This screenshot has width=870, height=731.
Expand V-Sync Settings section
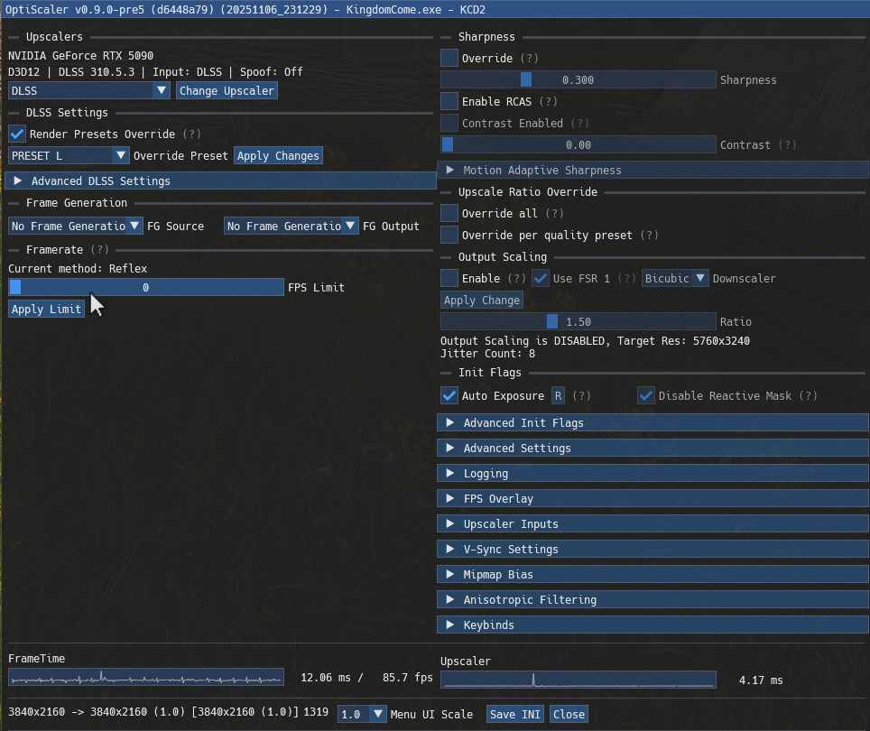tap(653, 549)
